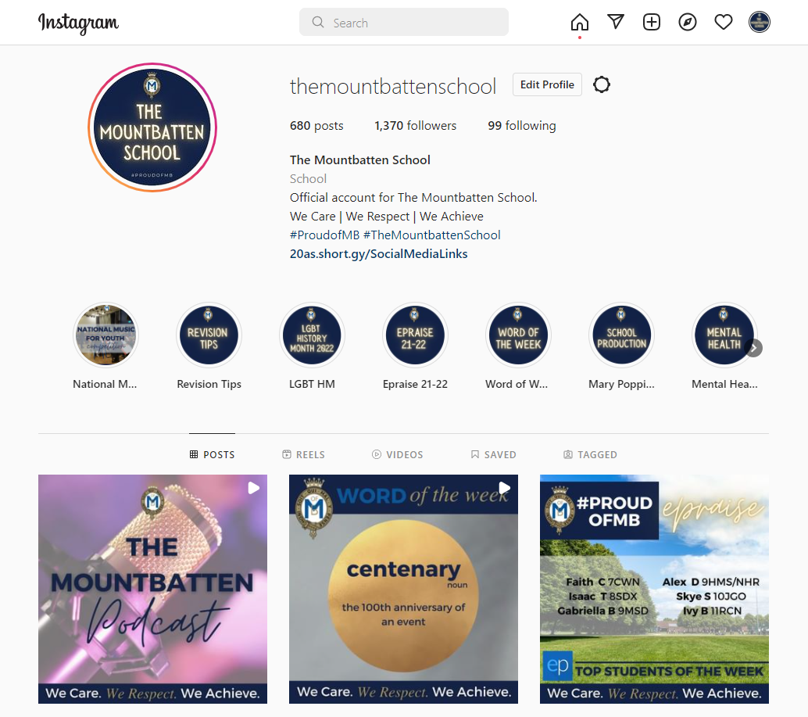View the 1,370 followers list
Viewport: 808px width, 717px height.
point(416,126)
